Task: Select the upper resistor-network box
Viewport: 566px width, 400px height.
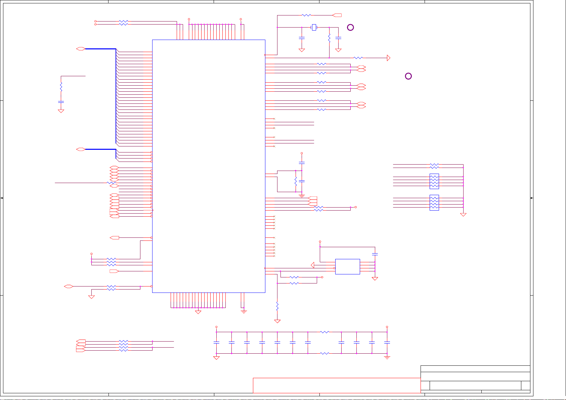Action: [x=434, y=181]
